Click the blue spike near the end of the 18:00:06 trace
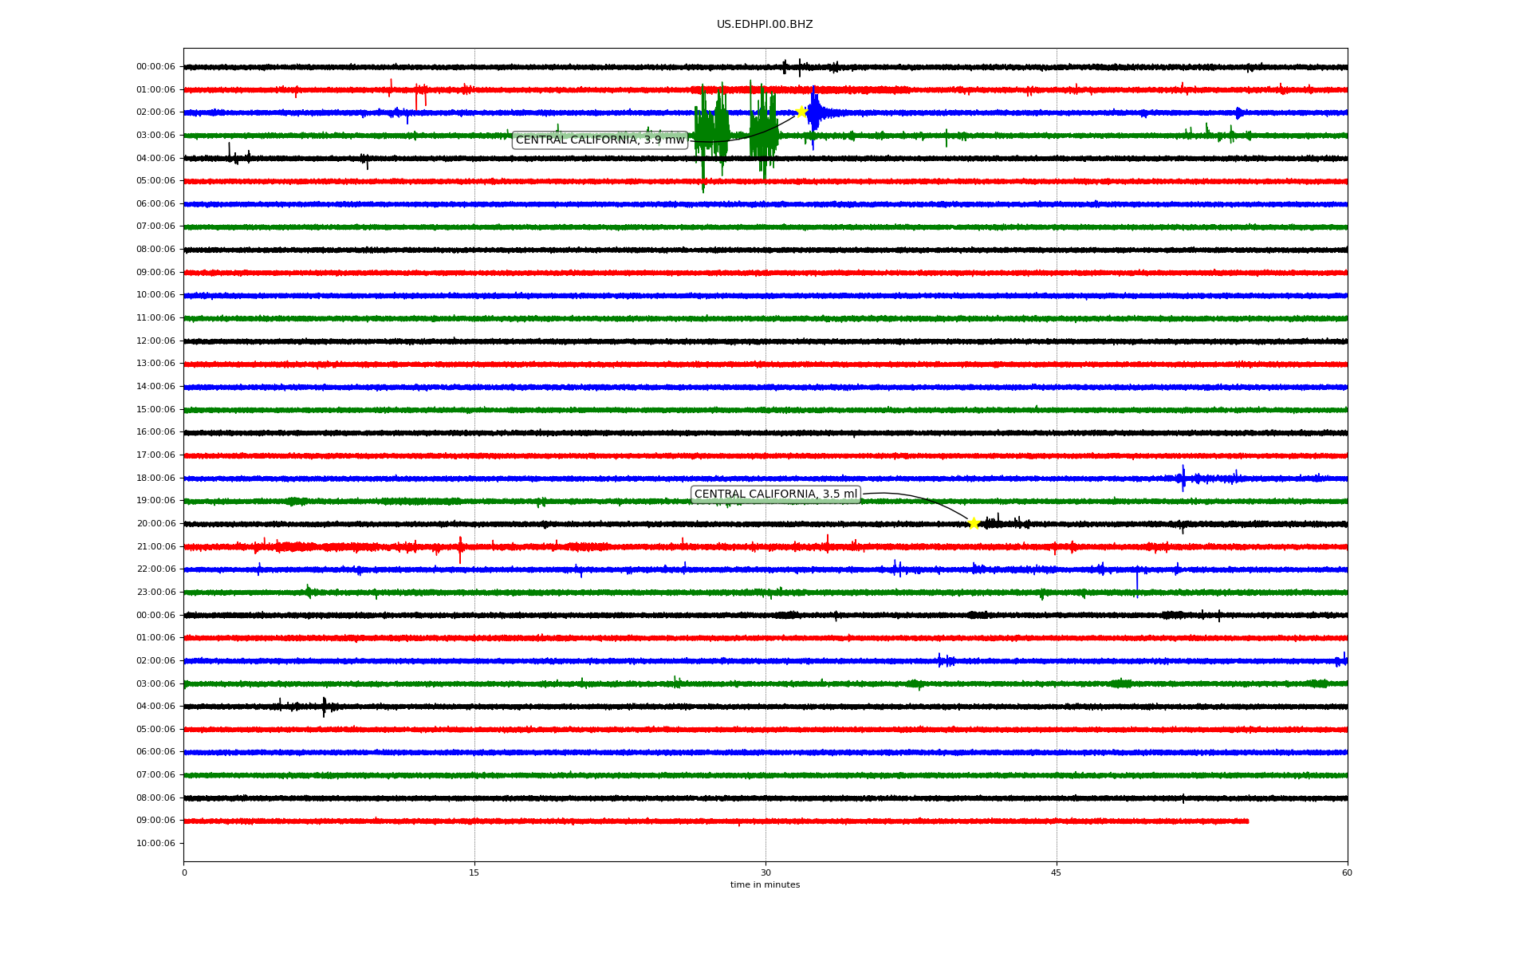 coord(1183,478)
